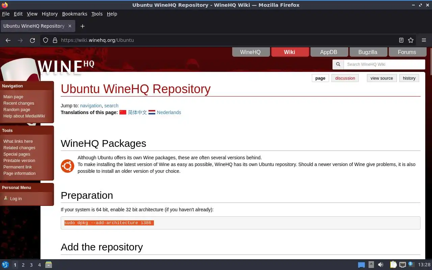Open the Bugzilla tab
This screenshot has width=432, height=270.
368,52
